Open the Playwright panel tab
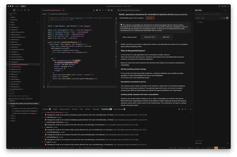The height and width of the screenshot is (157, 237). click(x=96, y=109)
